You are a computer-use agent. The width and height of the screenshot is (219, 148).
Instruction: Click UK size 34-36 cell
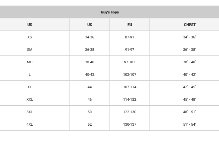90,37
